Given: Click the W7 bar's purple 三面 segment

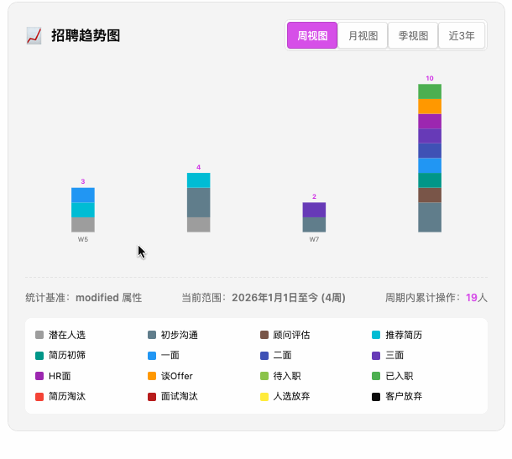Looking at the screenshot, I should coord(314,210).
